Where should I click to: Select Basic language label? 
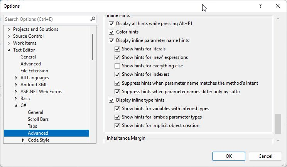point(25,99)
